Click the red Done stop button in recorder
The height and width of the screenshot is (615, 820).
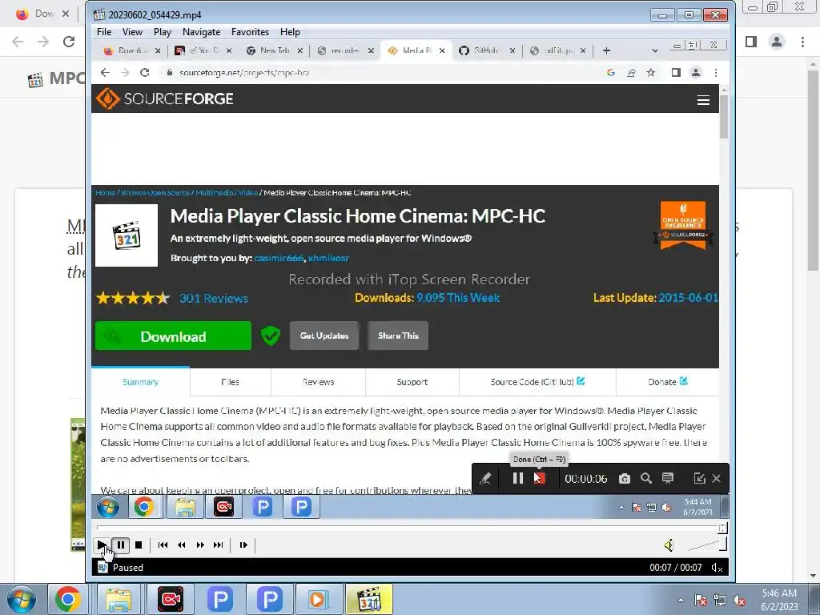click(539, 479)
